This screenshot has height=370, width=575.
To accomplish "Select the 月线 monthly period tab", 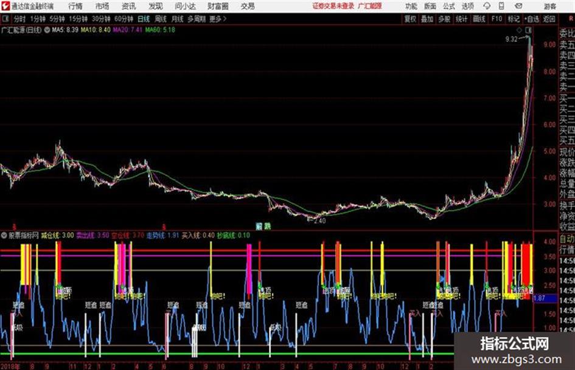I will click(x=178, y=19).
